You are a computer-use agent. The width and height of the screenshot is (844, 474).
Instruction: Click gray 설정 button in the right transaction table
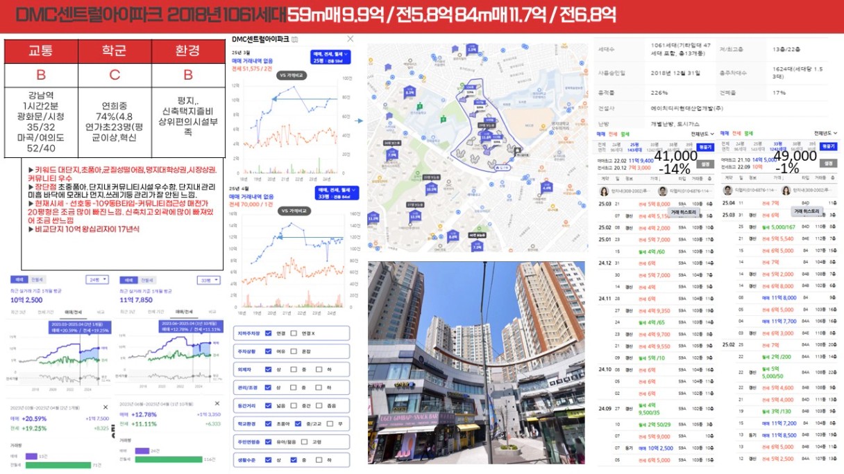[828, 164]
